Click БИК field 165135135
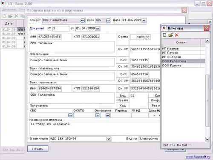Viewport: 213px width, 160px height. coord(140,60)
